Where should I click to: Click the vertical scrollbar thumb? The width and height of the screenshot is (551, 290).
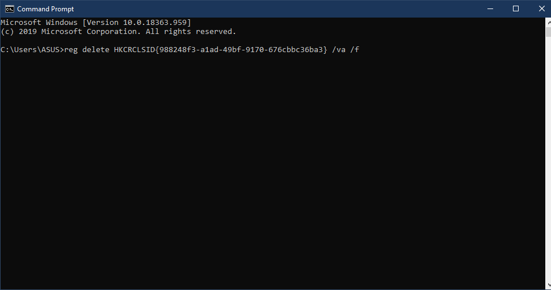coord(548,32)
